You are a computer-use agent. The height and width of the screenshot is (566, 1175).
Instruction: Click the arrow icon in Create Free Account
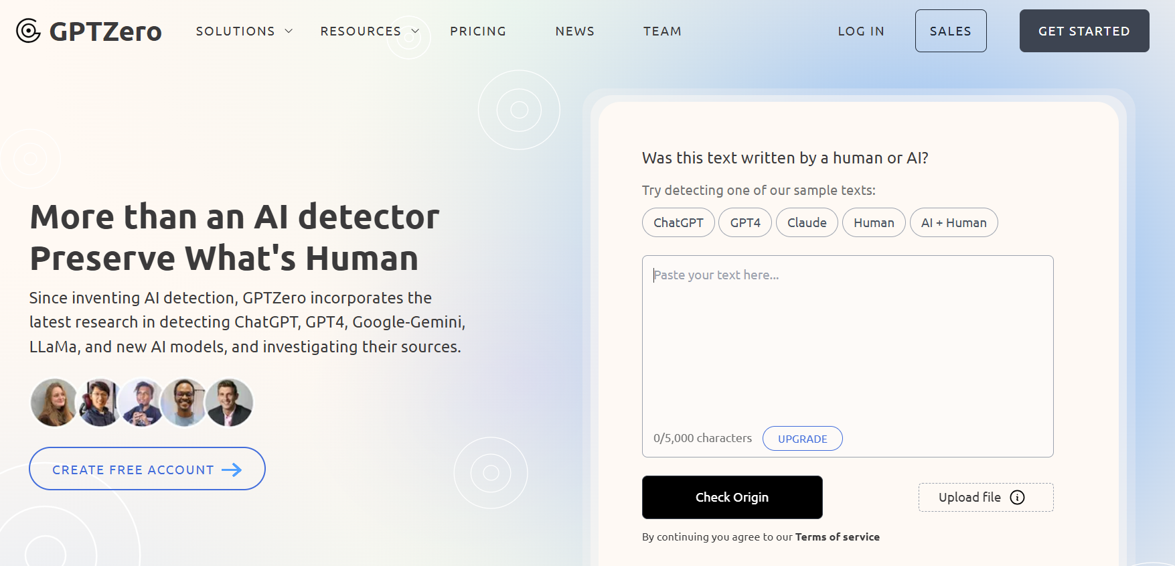[232, 470]
